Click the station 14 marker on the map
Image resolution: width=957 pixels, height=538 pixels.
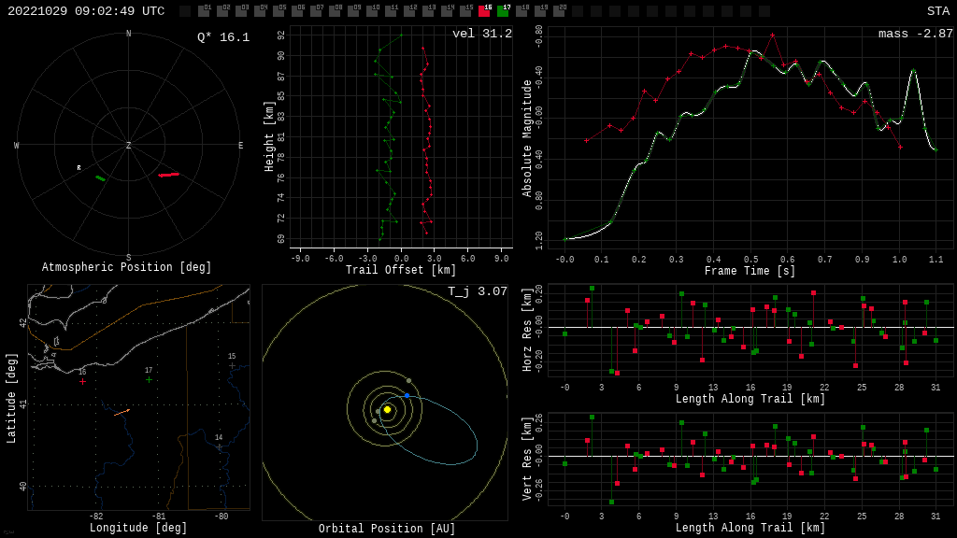click(x=219, y=447)
